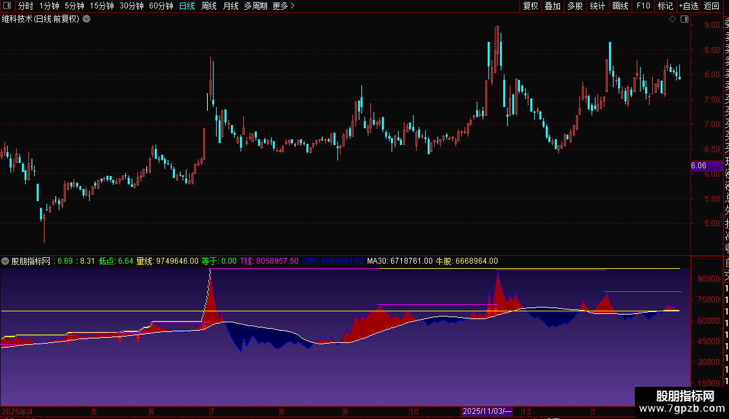
Task: Click the 等于: 0.00 indicator text
Action: click(x=219, y=261)
